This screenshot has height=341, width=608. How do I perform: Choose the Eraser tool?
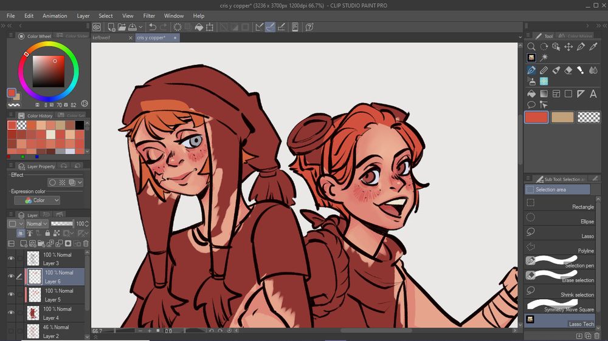click(568, 70)
